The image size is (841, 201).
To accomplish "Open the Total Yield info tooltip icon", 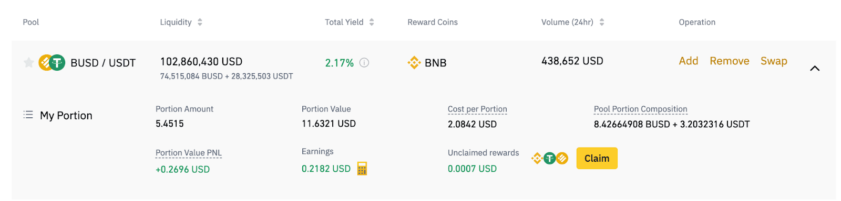I will pyautogui.click(x=364, y=63).
